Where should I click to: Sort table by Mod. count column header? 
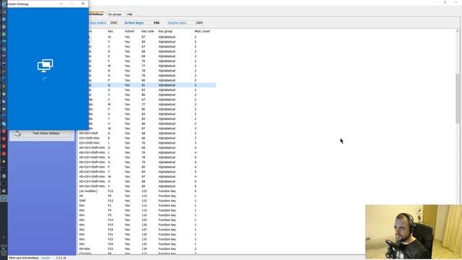click(x=202, y=31)
